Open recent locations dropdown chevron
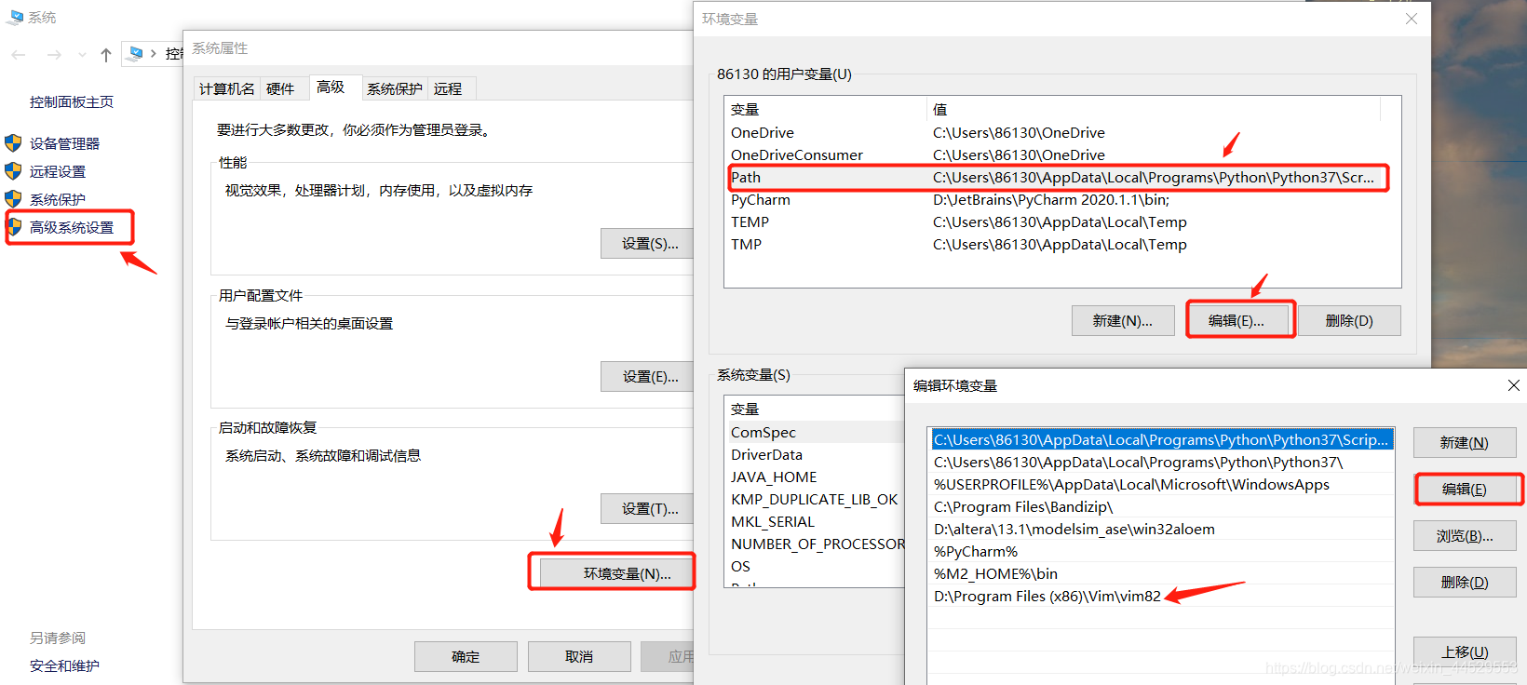This screenshot has height=685, width=1527. pos(82,55)
